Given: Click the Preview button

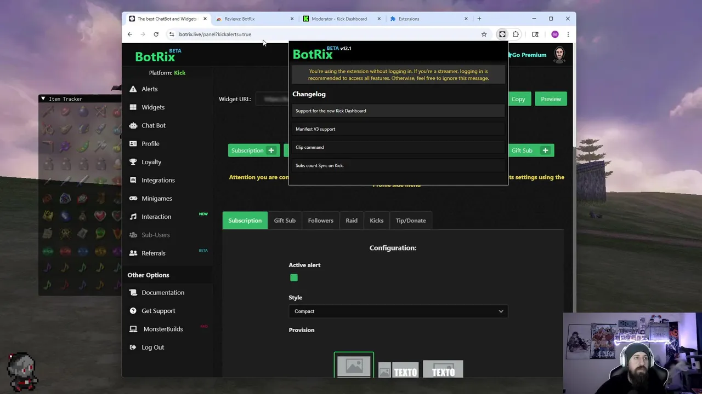Looking at the screenshot, I should [x=551, y=99].
